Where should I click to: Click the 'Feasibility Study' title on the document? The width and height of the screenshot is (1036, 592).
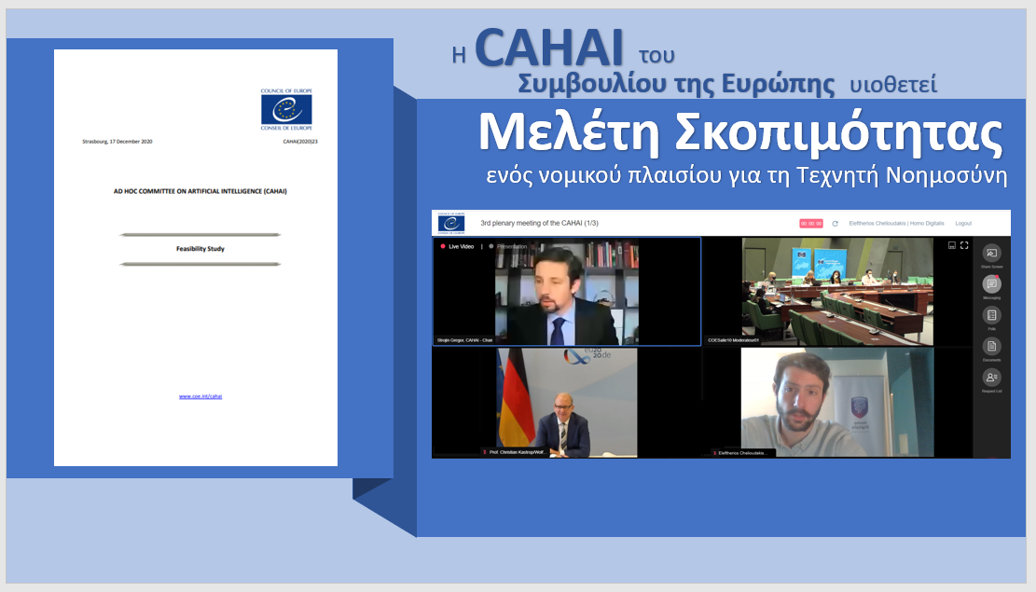click(200, 249)
